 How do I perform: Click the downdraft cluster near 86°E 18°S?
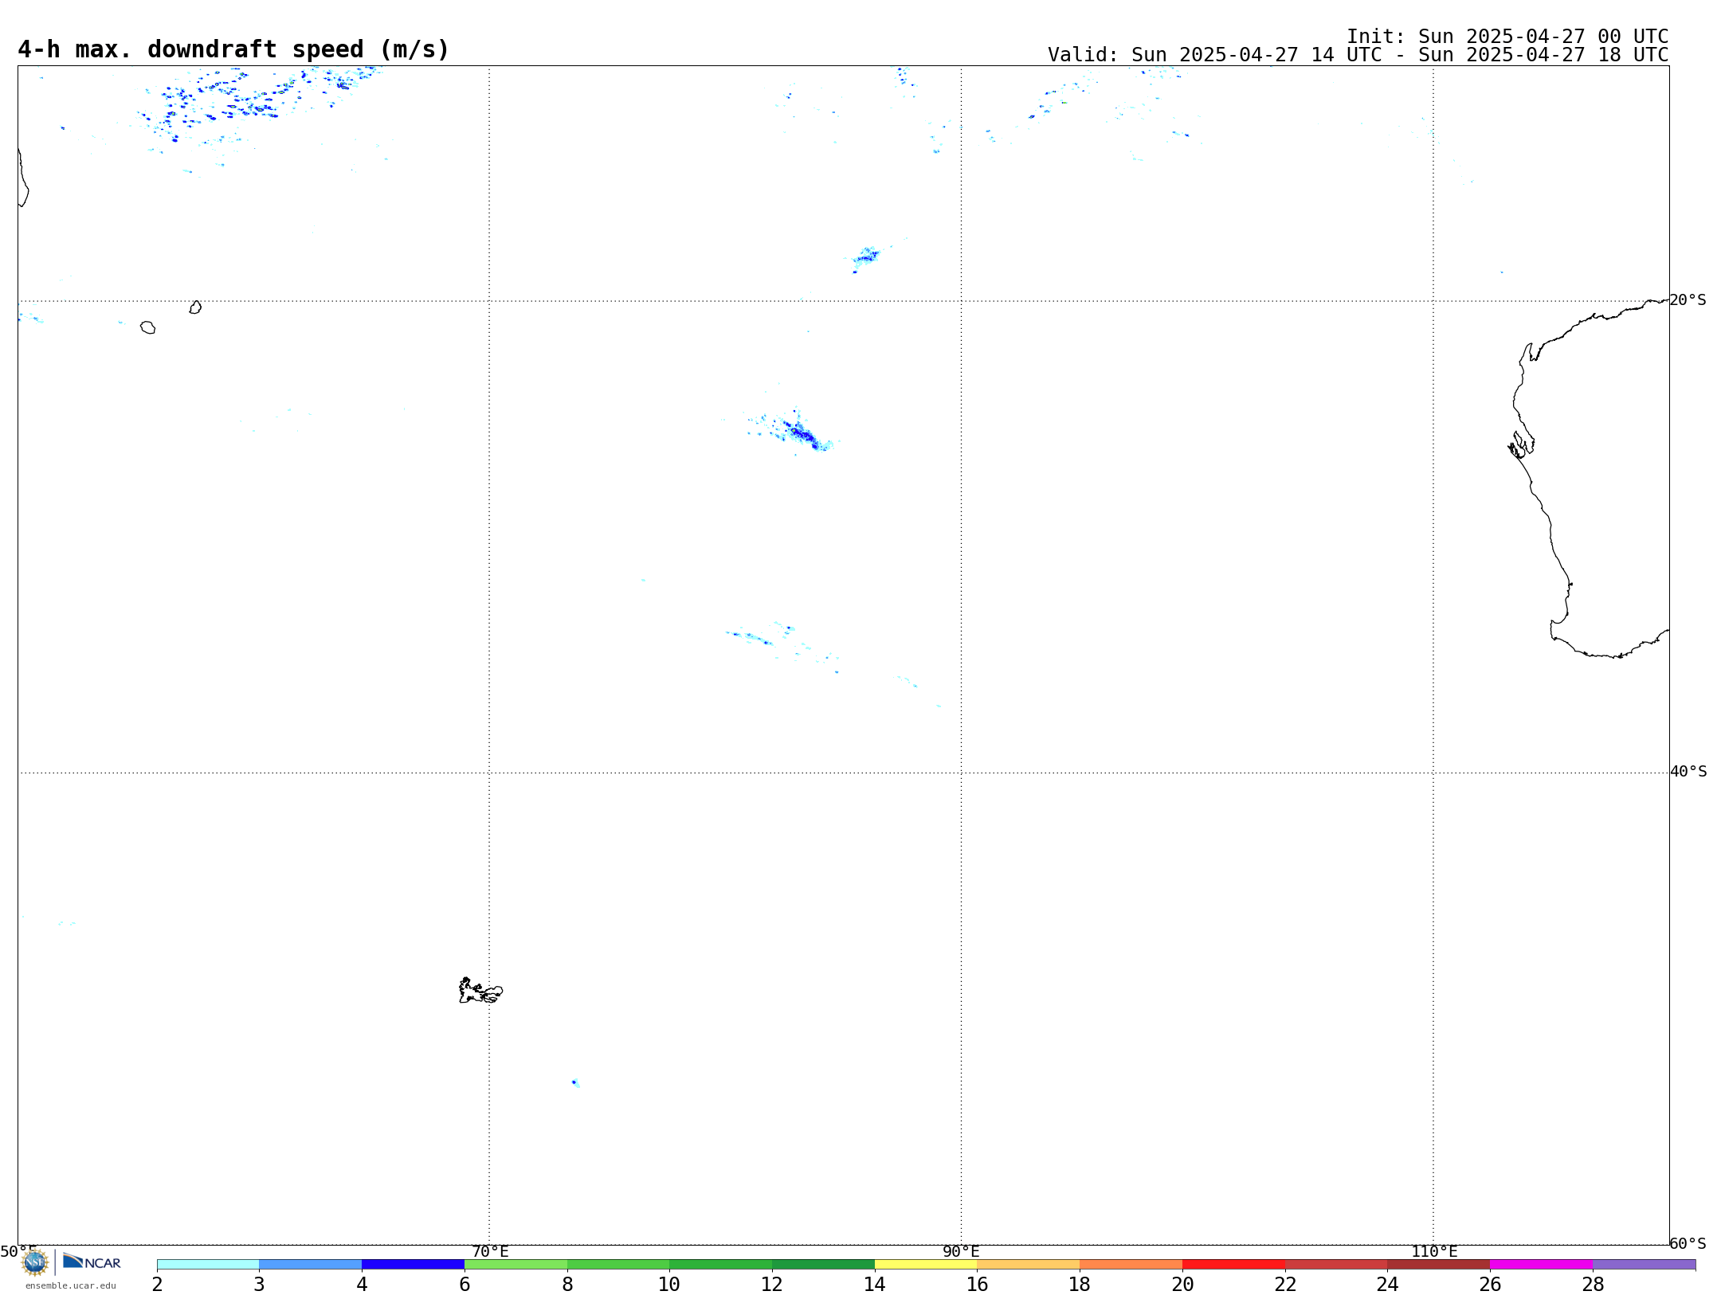tap(866, 256)
